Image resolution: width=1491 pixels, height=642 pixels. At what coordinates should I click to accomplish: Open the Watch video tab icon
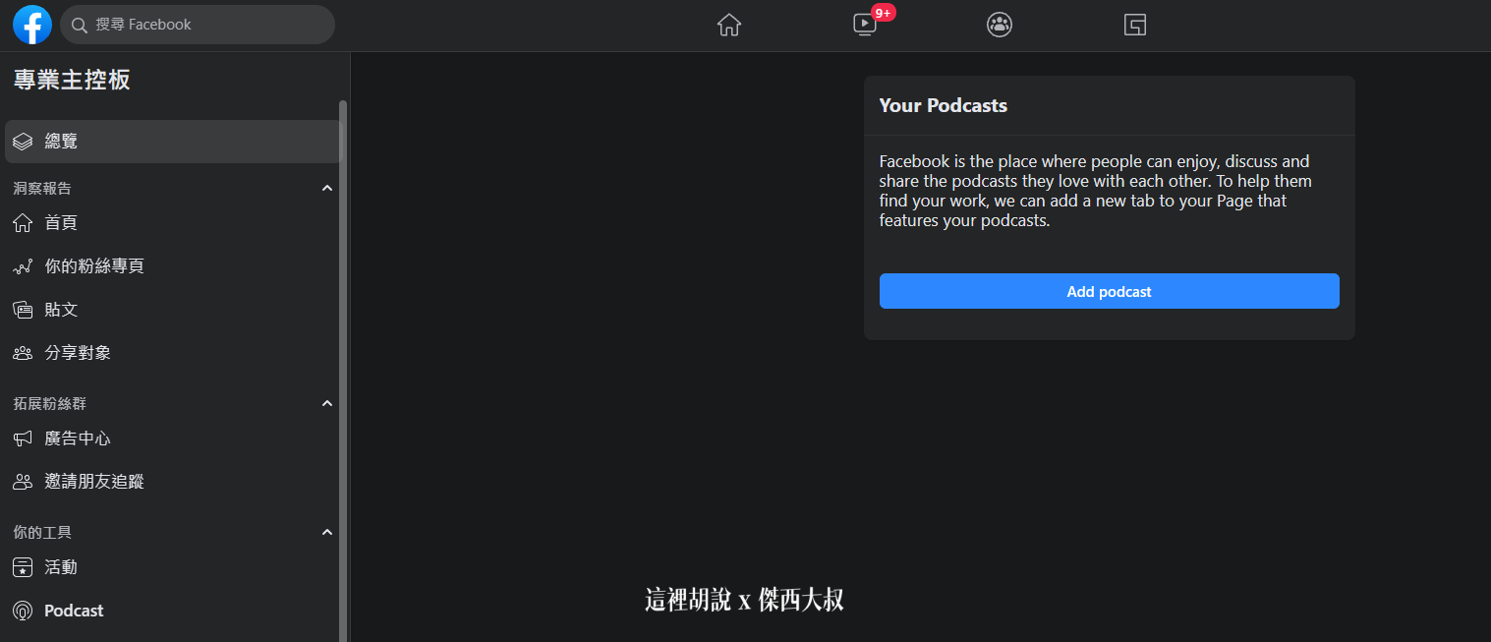point(865,25)
